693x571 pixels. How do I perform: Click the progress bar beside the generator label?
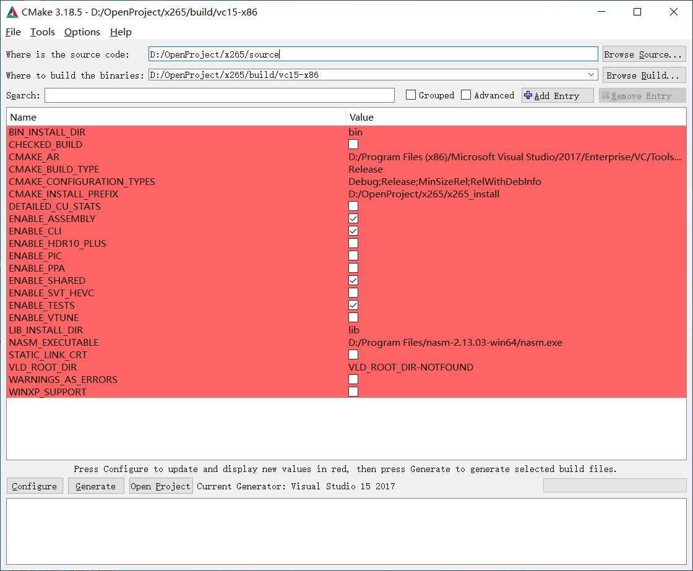[614, 485]
